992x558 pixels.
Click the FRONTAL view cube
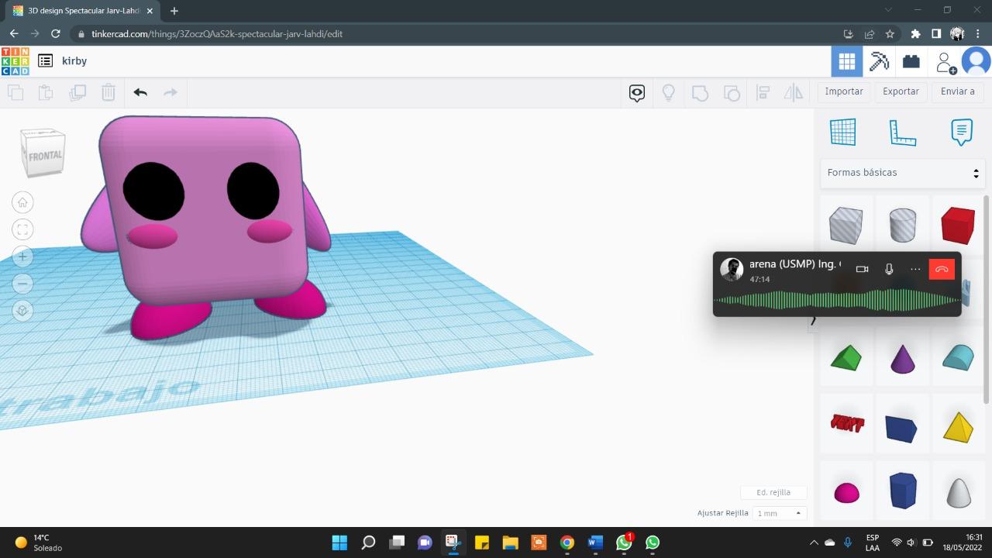[x=43, y=153]
